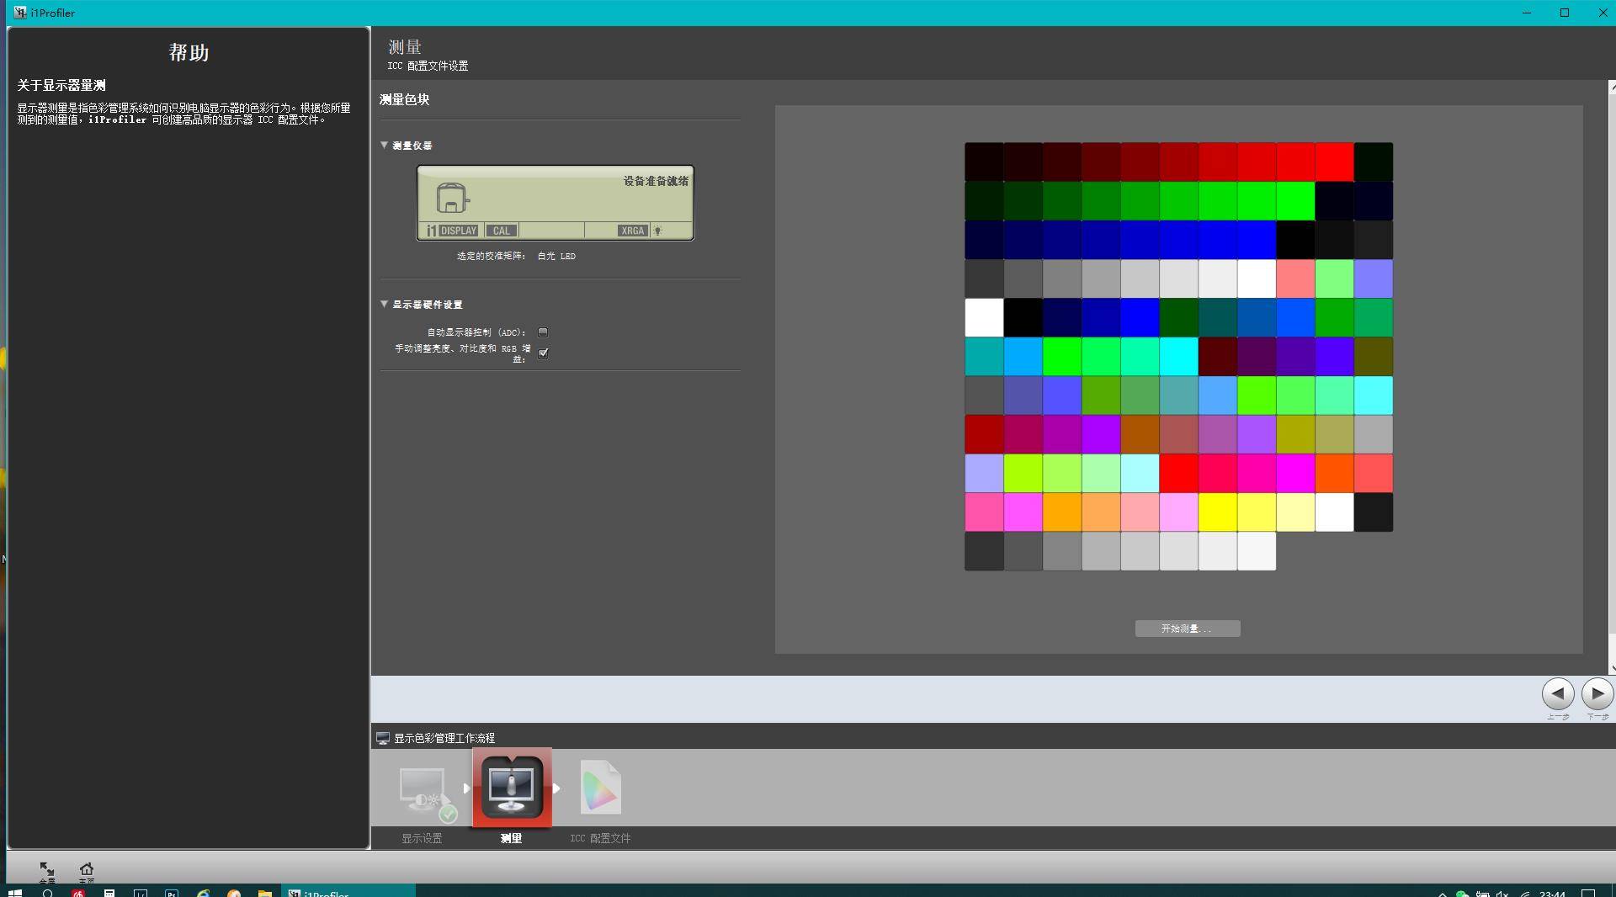Open the ICC 配置文件 workflow icon
The height and width of the screenshot is (897, 1616).
pos(600,788)
